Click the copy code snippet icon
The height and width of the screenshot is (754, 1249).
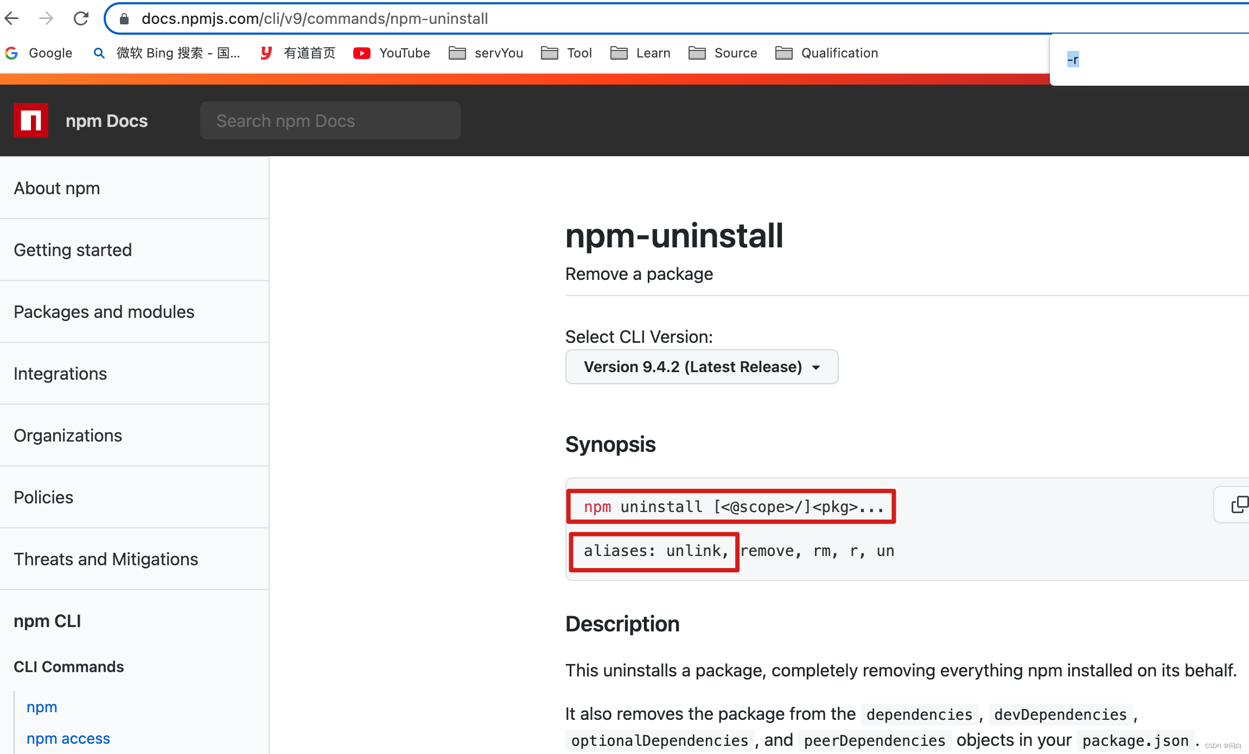(x=1239, y=506)
